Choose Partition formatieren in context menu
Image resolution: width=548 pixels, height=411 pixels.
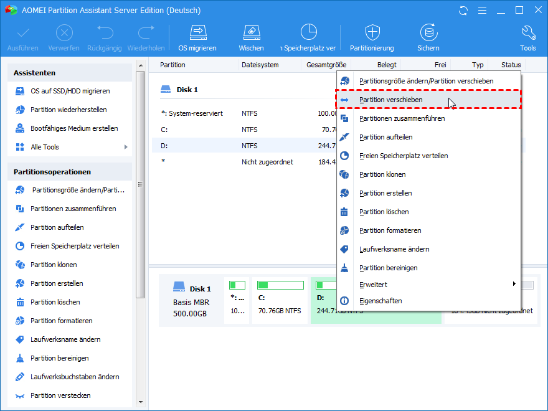pyautogui.click(x=428, y=230)
